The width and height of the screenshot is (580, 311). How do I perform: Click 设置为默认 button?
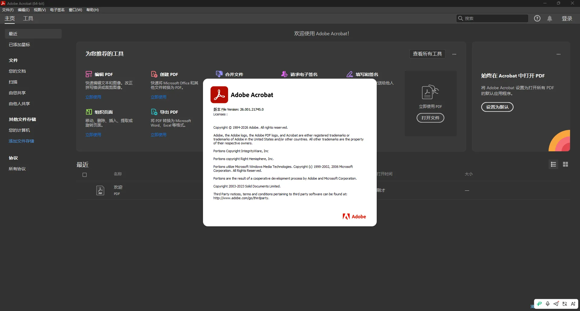click(497, 107)
